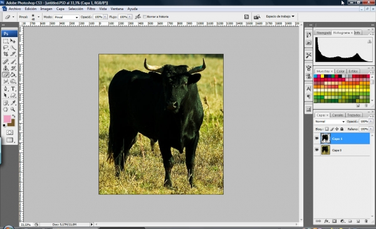
Task: Open the Archivo menu
Action: point(14,9)
